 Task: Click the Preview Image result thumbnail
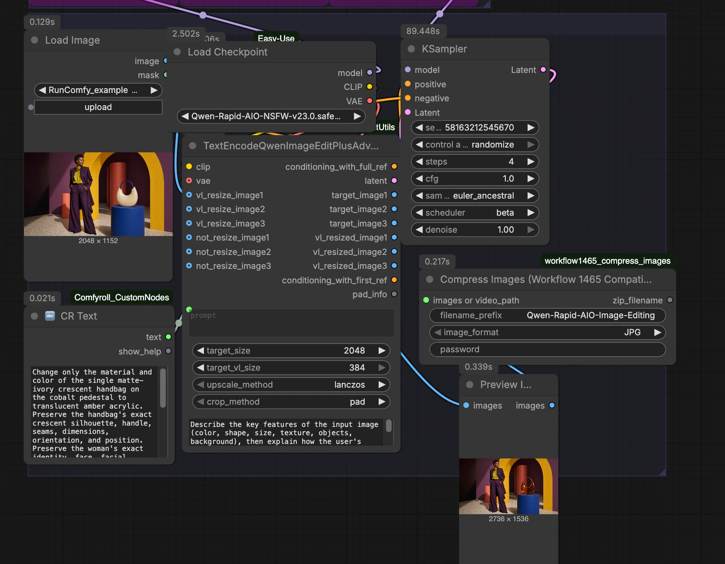tap(509, 486)
